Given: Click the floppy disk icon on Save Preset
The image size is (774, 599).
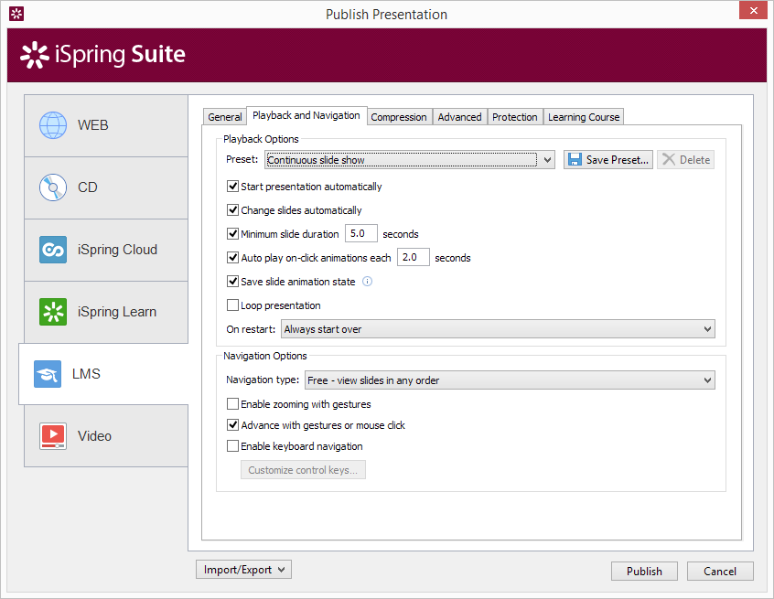Looking at the screenshot, I should click(x=574, y=160).
